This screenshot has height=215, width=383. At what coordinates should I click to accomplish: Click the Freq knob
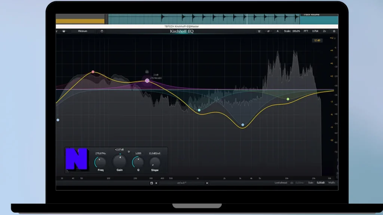(100, 162)
